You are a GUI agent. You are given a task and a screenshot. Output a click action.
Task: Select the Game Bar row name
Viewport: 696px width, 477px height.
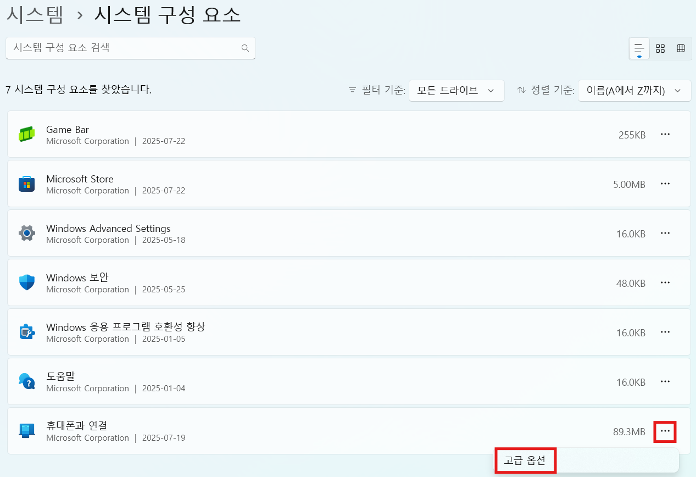tap(68, 130)
